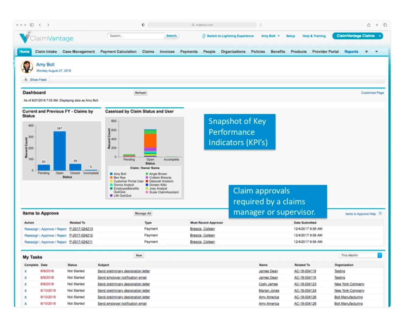Refresh the Dashboard
This screenshot has height=328, width=404.
click(x=141, y=93)
